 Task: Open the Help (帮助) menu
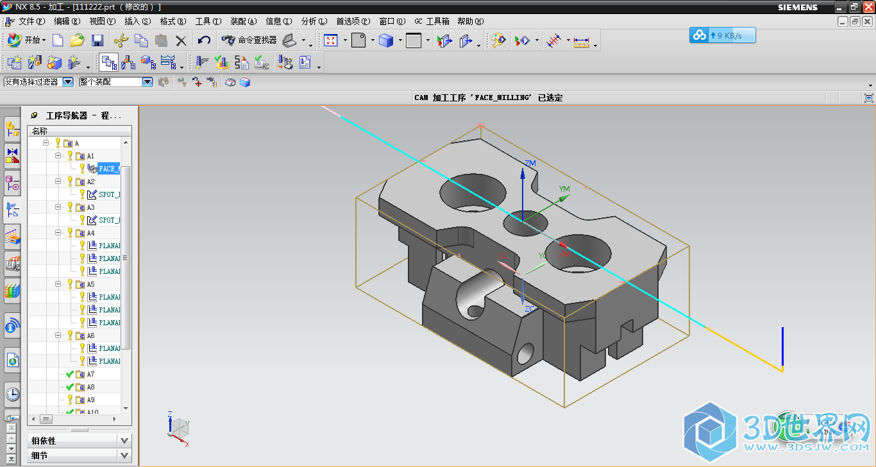pyautogui.click(x=470, y=21)
